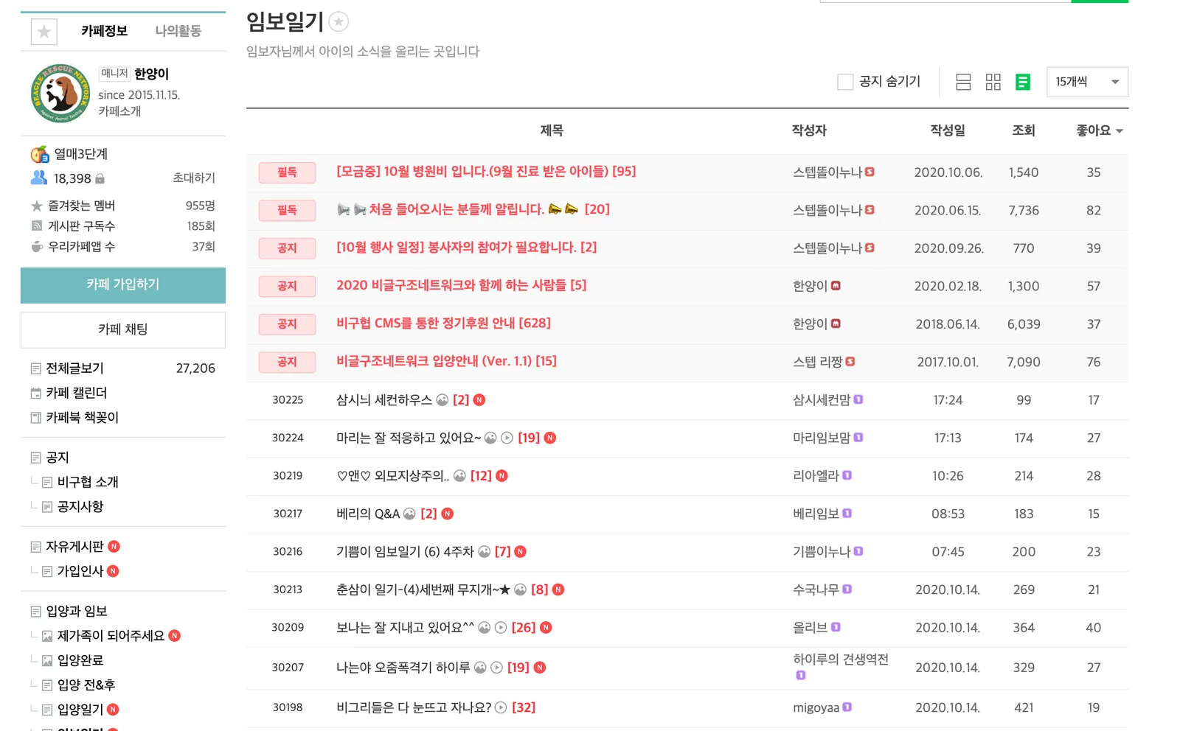Open the 15개씩 posts-per-page dropdown
The height and width of the screenshot is (731, 1180).
point(1087,82)
